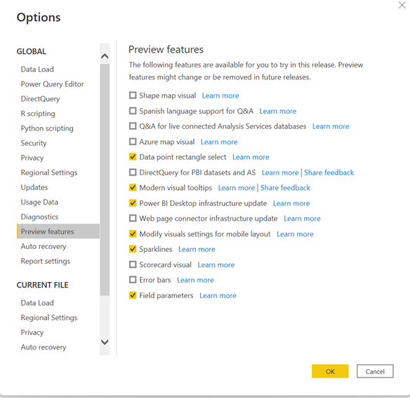Open Learn more for Field parameters

tap(218, 295)
